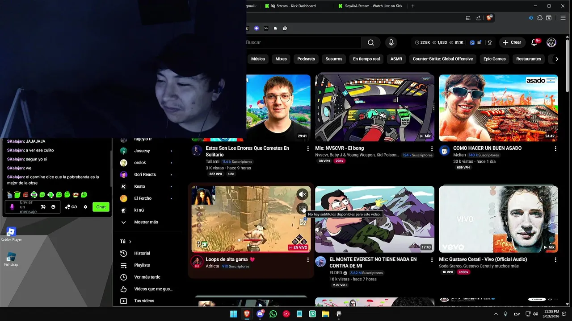The image size is (572, 321).
Task: Open the YouTube notifications bell
Action: point(534,42)
